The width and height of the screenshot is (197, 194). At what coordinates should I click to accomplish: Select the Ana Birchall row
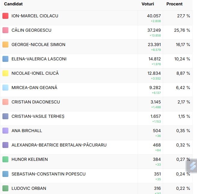click(x=96, y=133)
